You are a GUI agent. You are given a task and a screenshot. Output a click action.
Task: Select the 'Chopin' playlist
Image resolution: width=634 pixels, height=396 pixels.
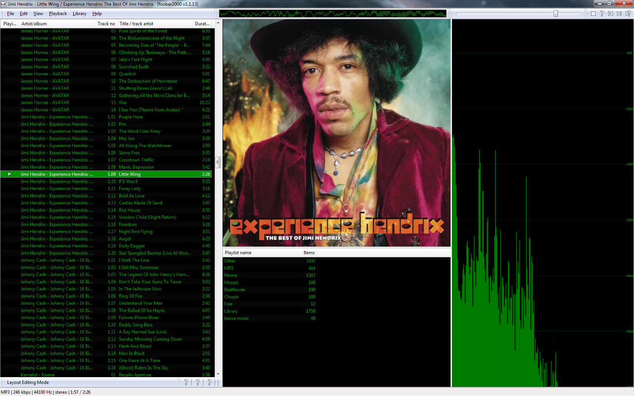coord(269,297)
